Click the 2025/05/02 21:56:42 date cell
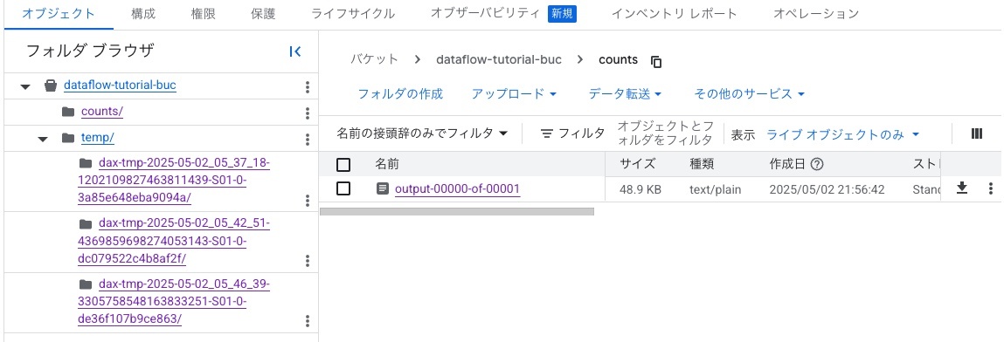The height and width of the screenshot is (342, 1004). click(x=827, y=189)
